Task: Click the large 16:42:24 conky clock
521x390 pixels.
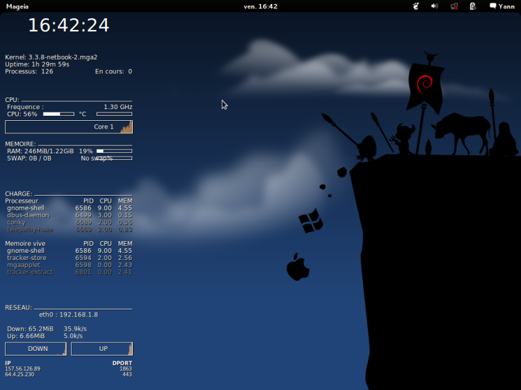Action: tap(68, 25)
